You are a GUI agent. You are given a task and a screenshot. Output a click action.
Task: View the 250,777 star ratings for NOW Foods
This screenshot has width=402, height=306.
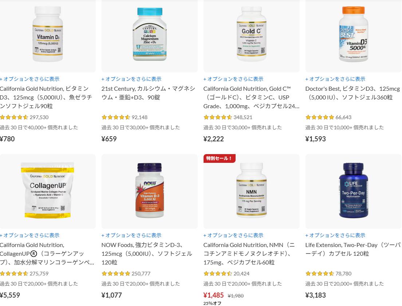pyautogui.click(x=126, y=274)
